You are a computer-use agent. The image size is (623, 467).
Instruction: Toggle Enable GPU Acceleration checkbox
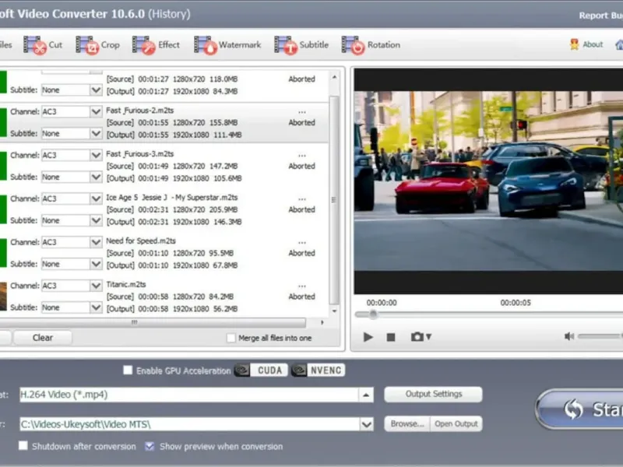tap(128, 370)
